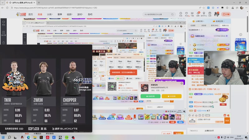Collapse the side widget with minus circle
249x140 pixels.
(241, 35)
